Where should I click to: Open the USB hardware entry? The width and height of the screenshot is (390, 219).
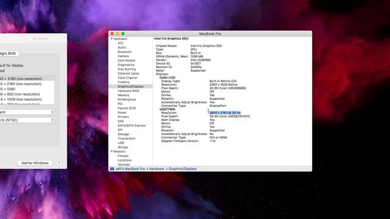point(121,143)
